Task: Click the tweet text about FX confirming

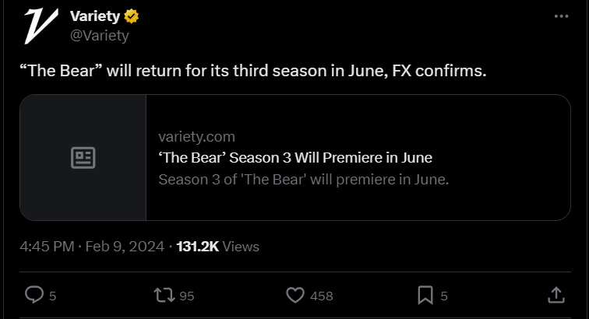Action: click(252, 71)
